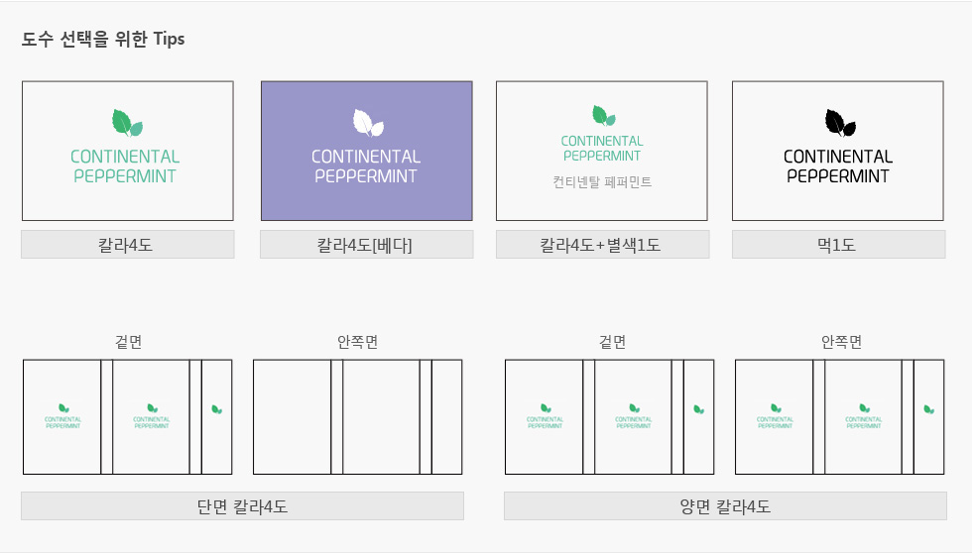Click the 겉면 diagram above 양면 칼라4도
The height and width of the screenshot is (553, 972).
click(609, 417)
